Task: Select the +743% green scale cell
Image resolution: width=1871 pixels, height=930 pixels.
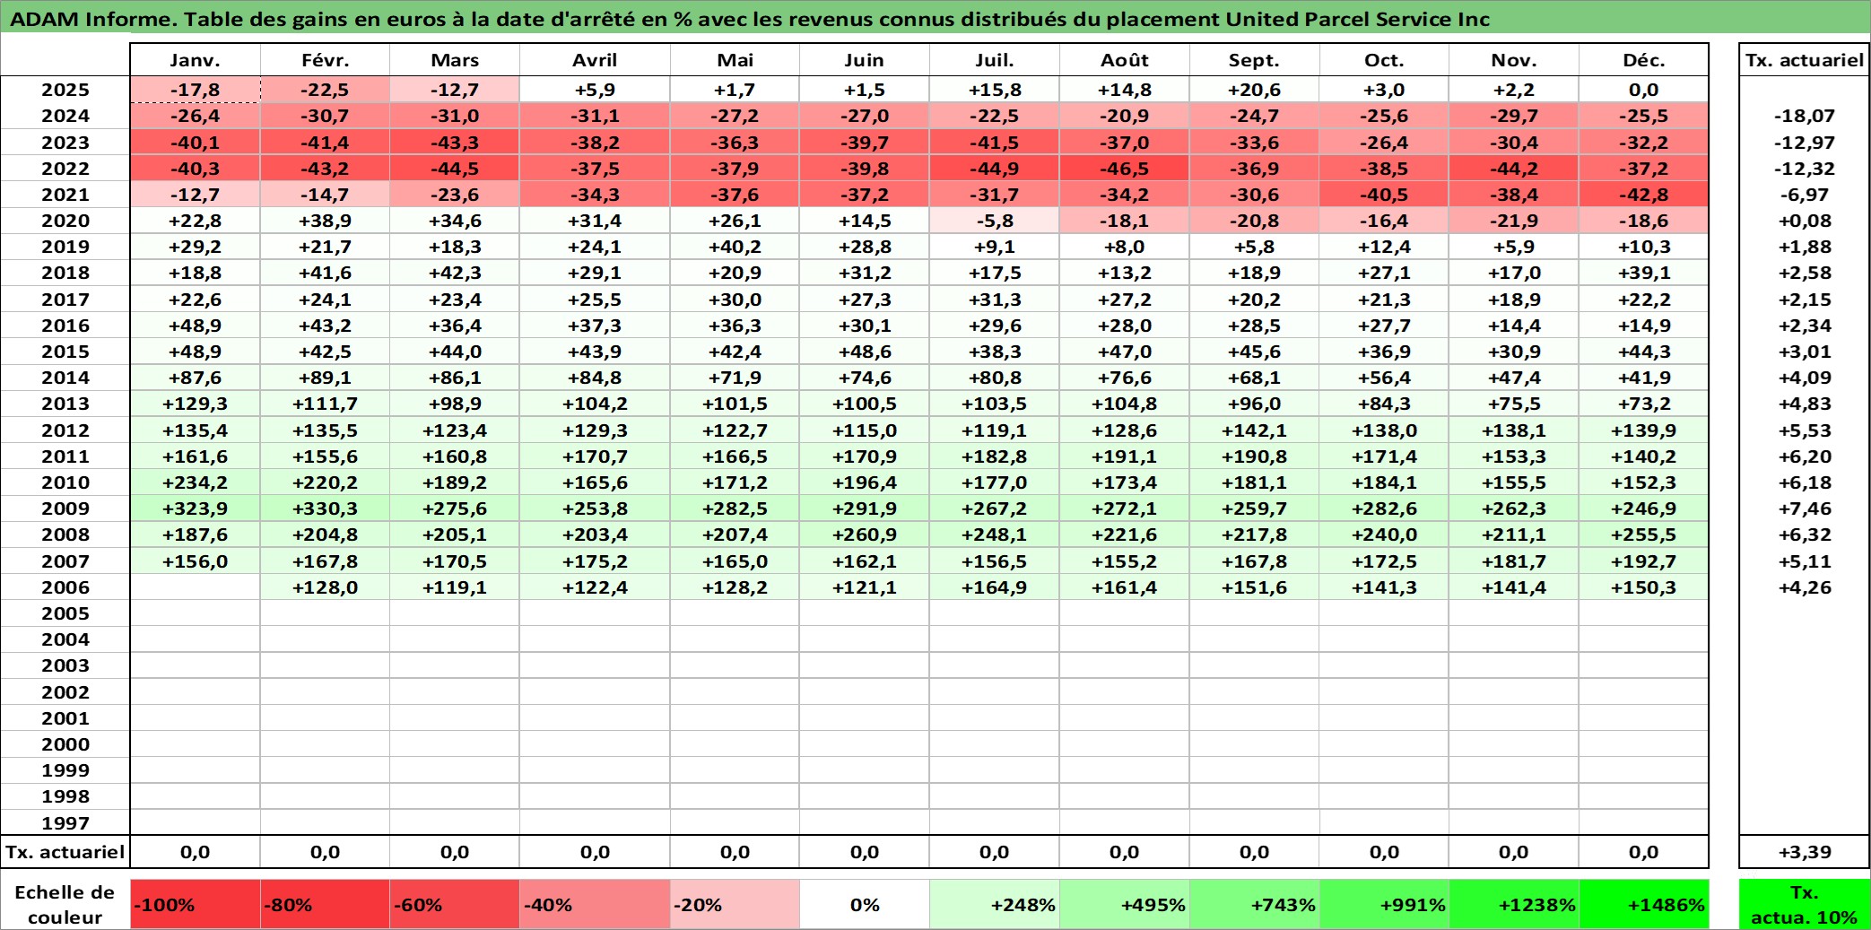Action: [1255, 904]
